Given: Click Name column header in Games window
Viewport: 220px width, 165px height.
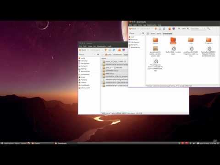Looking at the screenshot, I should pyautogui.click(x=104, y=59).
